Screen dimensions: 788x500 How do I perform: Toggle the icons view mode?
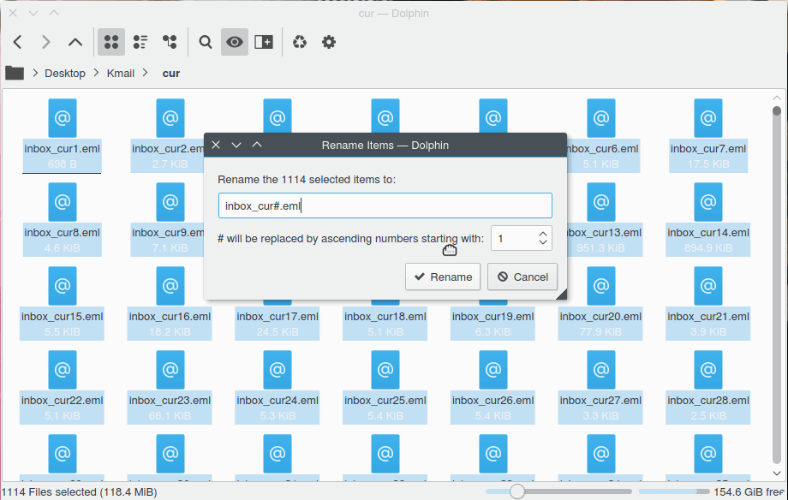tap(111, 41)
